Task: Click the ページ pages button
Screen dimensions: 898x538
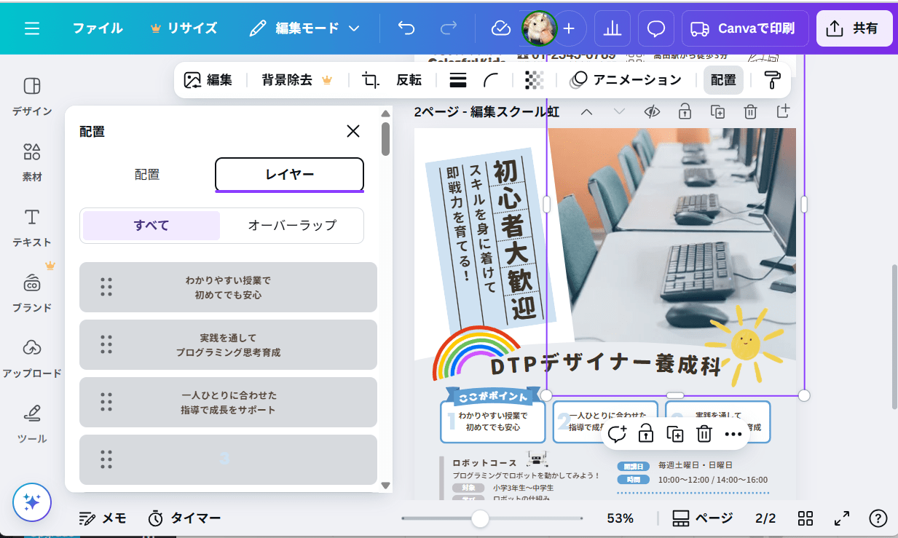Action: [703, 518]
